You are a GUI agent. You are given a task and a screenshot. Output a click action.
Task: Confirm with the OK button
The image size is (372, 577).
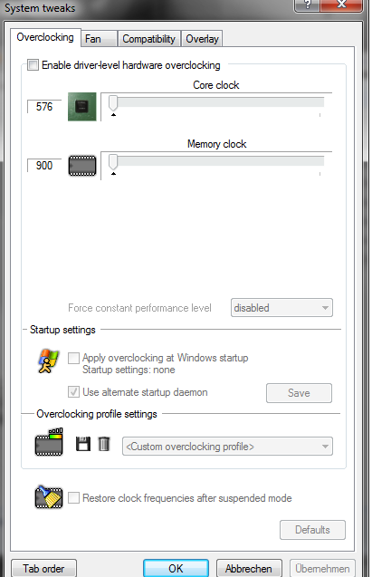point(176,568)
